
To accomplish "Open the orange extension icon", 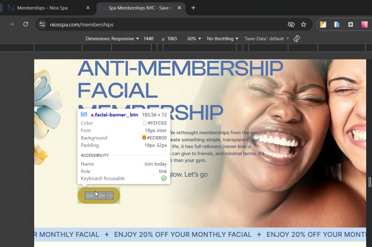I will coord(323,24).
